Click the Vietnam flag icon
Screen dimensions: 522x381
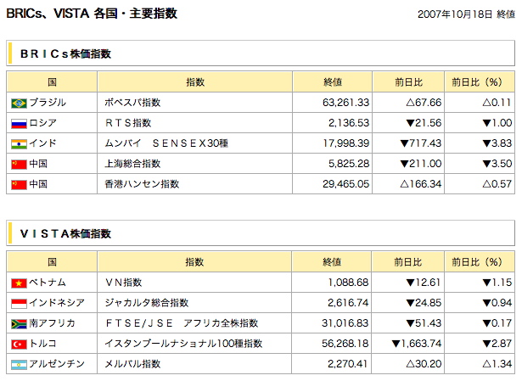pyautogui.click(x=19, y=283)
